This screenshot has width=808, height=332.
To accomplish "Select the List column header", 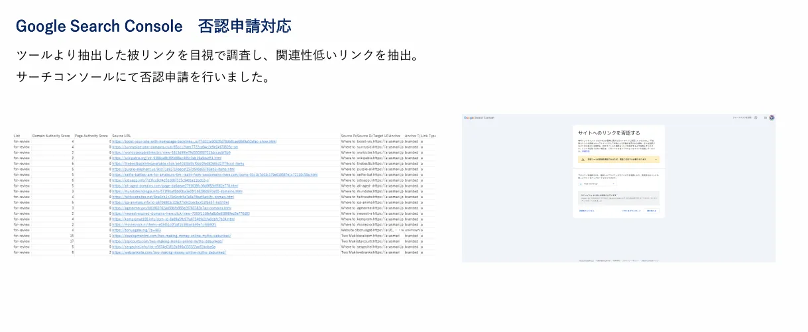I will pos(17,135).
